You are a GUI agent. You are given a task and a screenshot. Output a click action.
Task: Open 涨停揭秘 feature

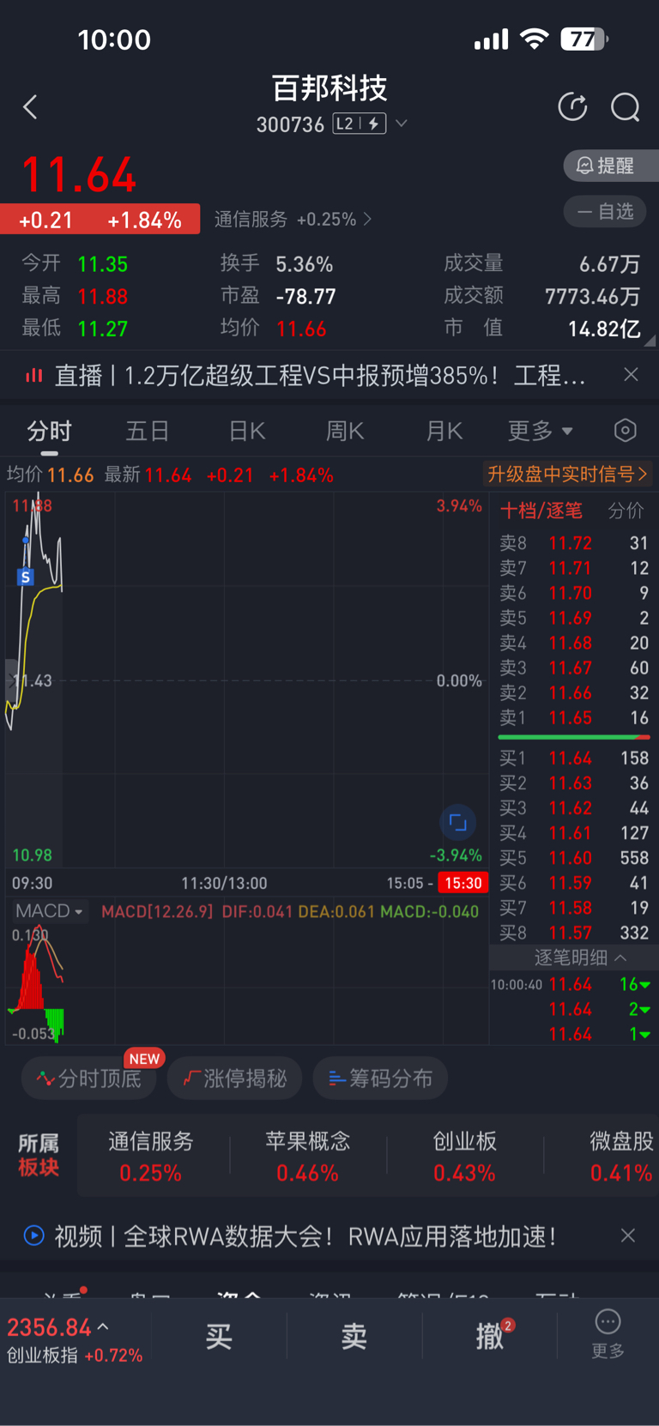click(235, 1079)
